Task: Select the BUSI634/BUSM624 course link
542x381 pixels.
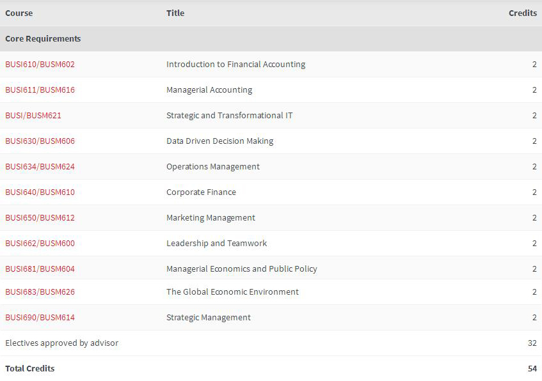Action: tap(40, 167)
